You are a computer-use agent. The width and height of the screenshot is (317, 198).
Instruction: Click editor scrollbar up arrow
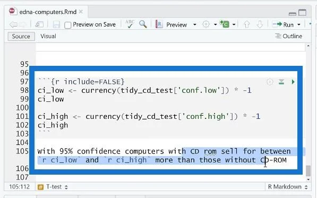coord(308,46)
